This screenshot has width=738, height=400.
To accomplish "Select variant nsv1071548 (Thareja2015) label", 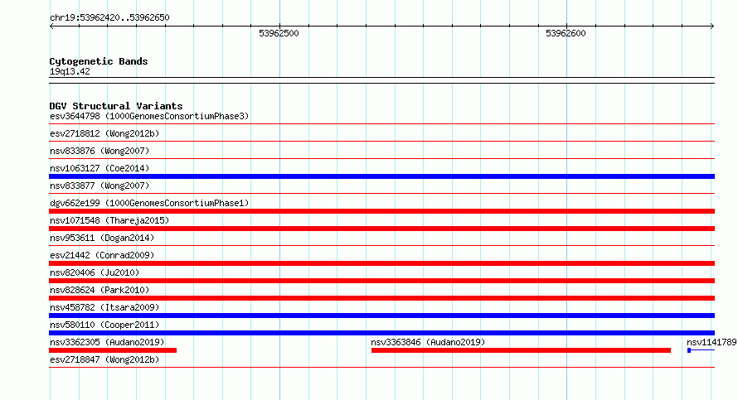I will 109,220.
